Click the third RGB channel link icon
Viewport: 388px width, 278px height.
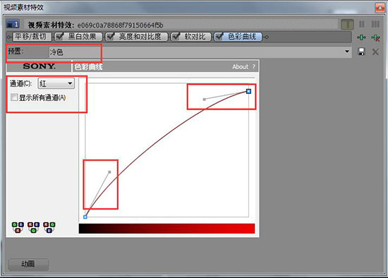(49, 227)
